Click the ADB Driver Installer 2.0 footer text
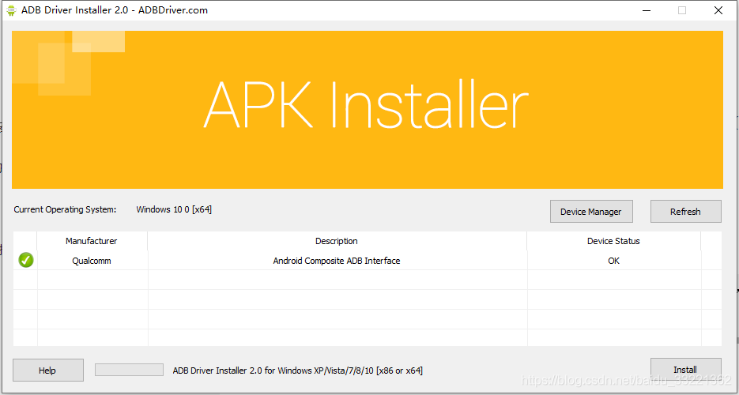The width and height of the screenshot is (739, 395). point(298,371)
